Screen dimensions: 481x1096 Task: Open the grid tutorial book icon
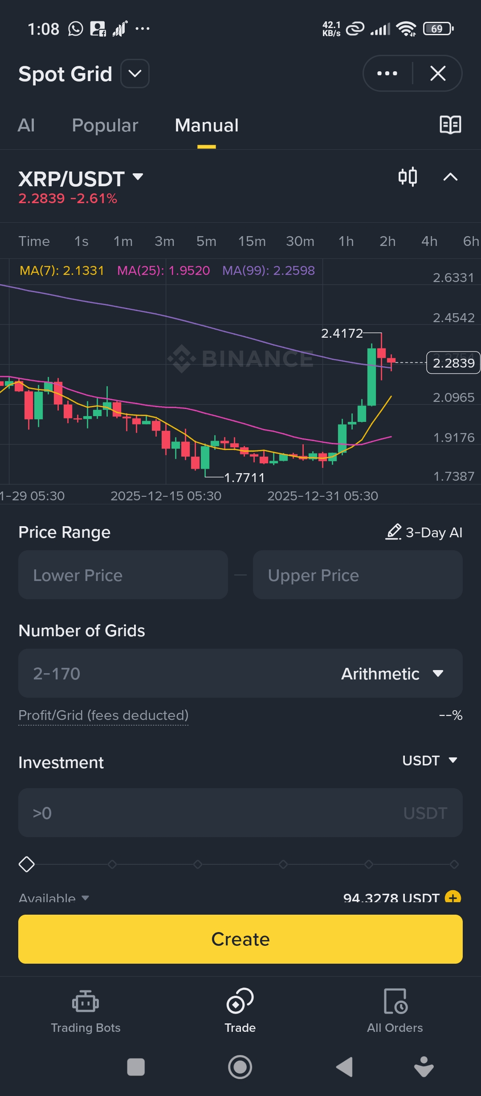coord(450,125)
